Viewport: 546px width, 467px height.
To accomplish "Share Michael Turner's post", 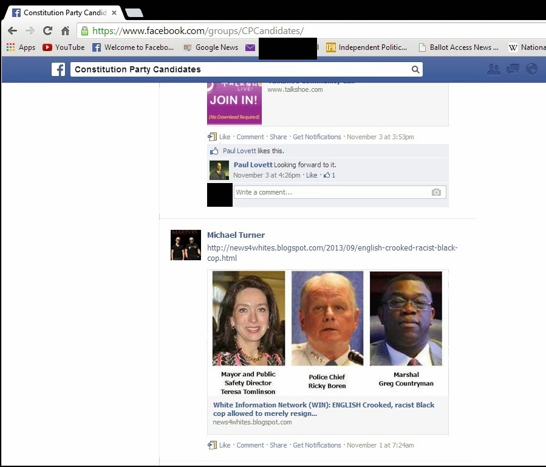I will (278, 445).
